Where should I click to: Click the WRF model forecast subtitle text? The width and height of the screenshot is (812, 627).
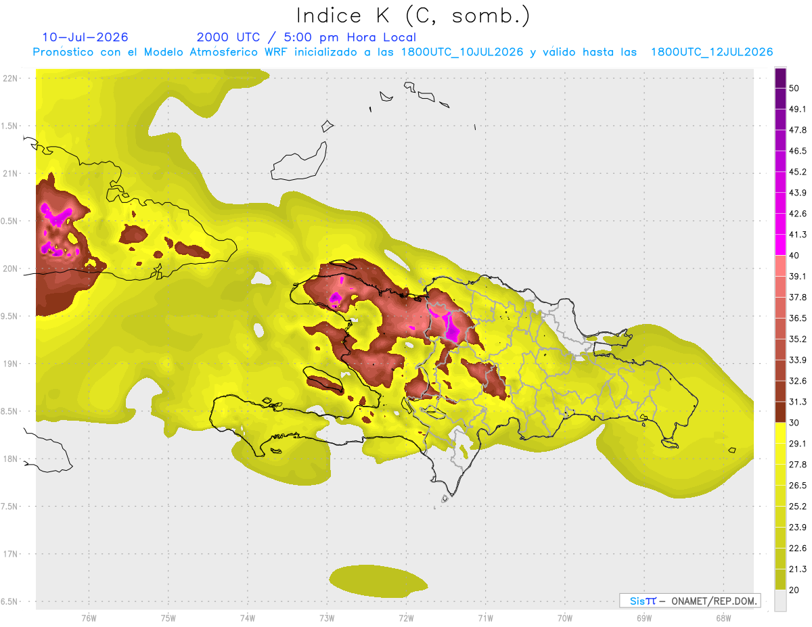click(403, 52)
